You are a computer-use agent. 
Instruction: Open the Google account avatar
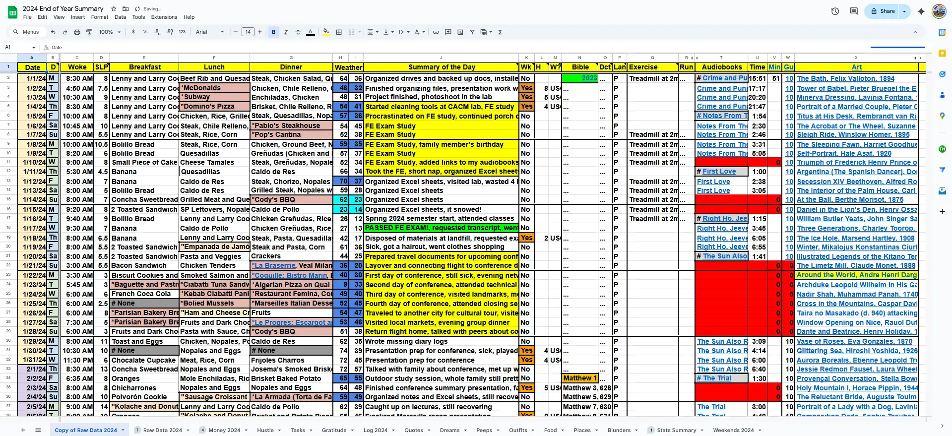[939, 11]
